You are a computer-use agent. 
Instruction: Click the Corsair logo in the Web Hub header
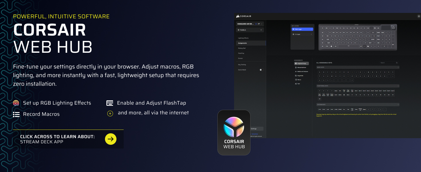[x=244, y=16]
